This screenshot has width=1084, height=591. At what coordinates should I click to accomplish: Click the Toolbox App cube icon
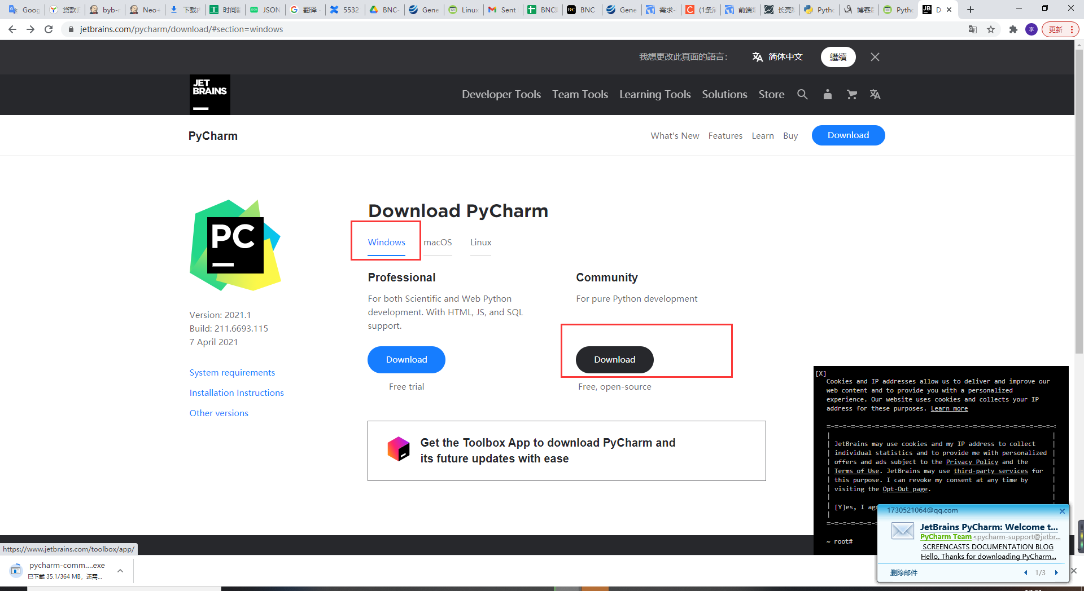[398, 449]
